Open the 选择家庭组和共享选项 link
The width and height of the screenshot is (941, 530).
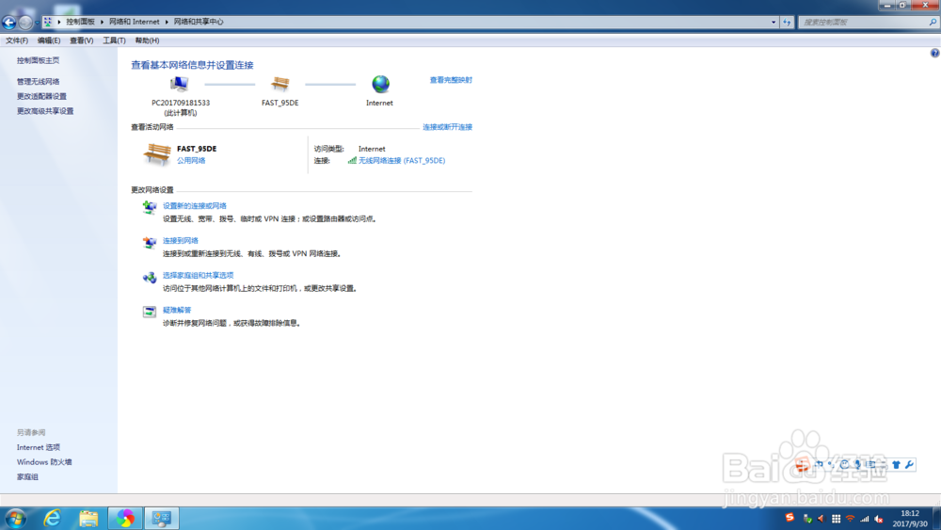(198, 275)
